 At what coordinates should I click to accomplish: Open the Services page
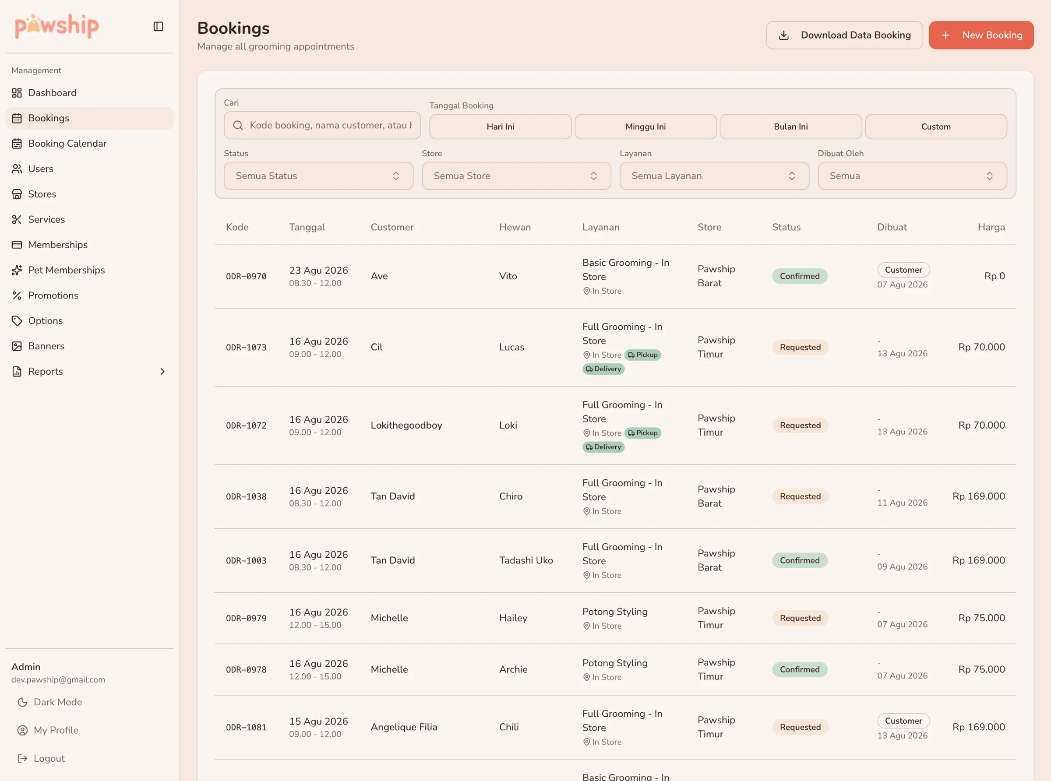tap(90, 219)
